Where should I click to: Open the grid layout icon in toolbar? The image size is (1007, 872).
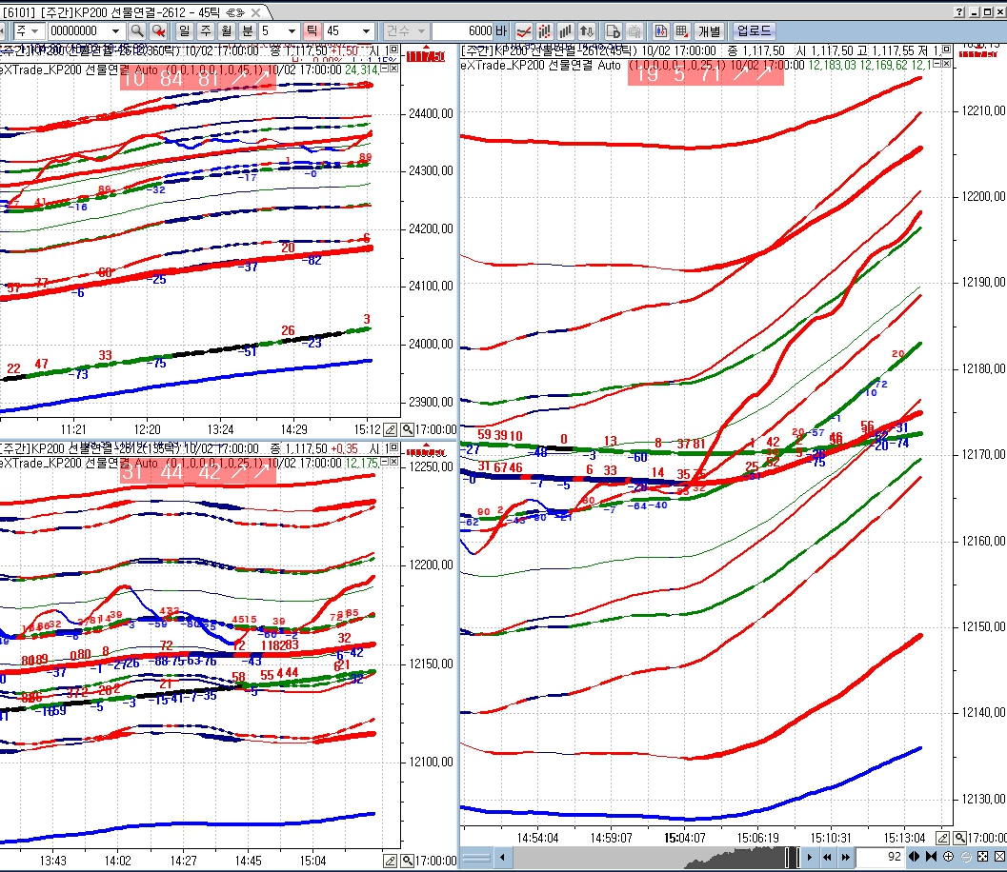coord(682,30)
